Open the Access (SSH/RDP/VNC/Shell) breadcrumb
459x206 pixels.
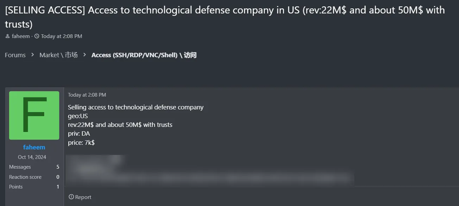coord(144,55)
